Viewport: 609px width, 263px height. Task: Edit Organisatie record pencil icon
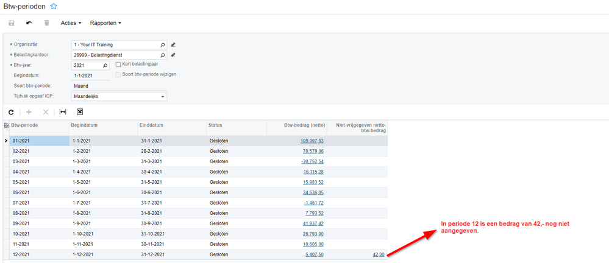174,44
